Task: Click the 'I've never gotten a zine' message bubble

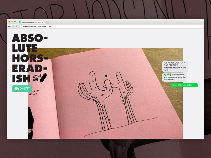Action: point(175,66)
